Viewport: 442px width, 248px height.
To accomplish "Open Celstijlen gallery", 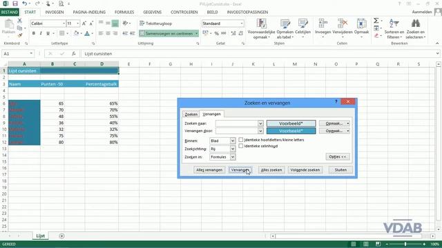I will coord(302,29).
